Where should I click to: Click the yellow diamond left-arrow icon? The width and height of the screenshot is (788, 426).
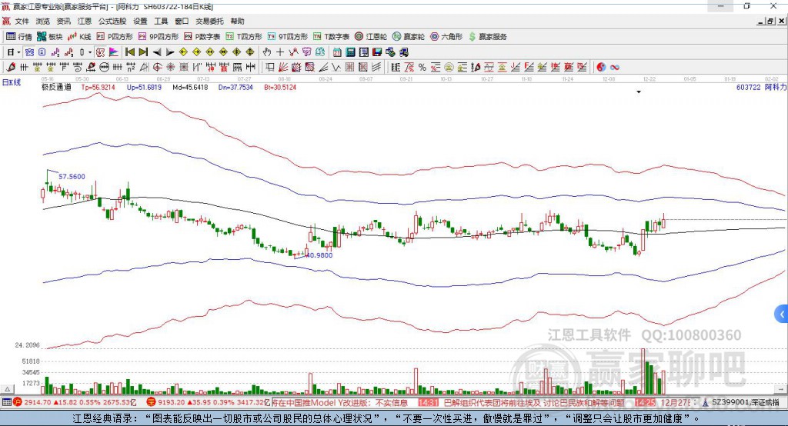[x=183, y=52]
